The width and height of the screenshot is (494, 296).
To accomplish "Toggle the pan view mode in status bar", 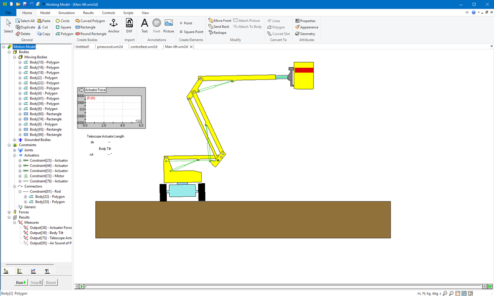I will tap(464, 293).
